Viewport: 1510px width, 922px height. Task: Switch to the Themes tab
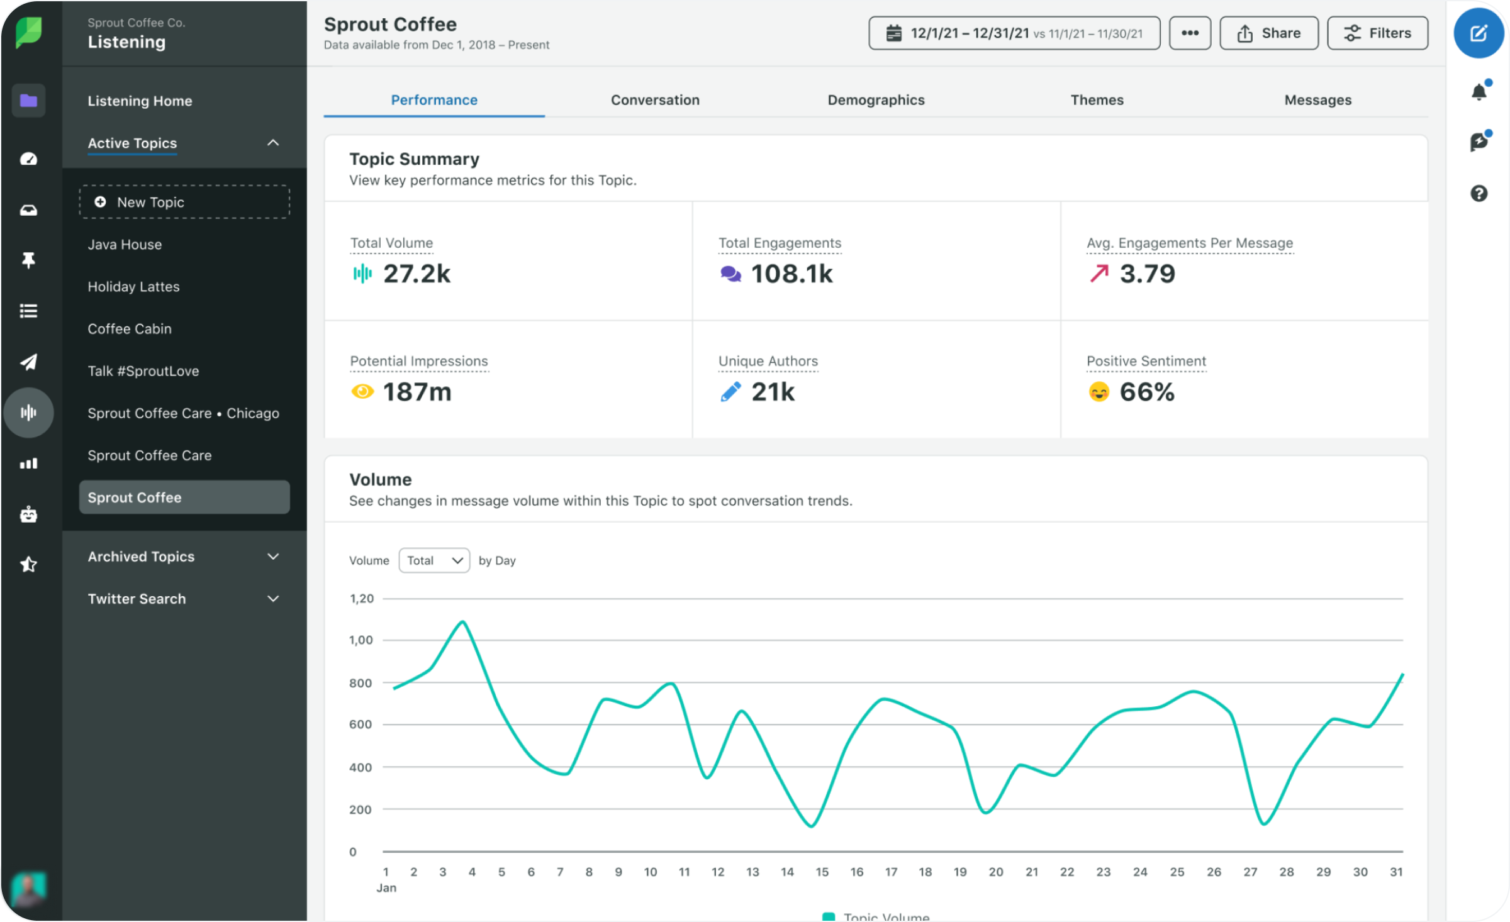click(1097, 100)
